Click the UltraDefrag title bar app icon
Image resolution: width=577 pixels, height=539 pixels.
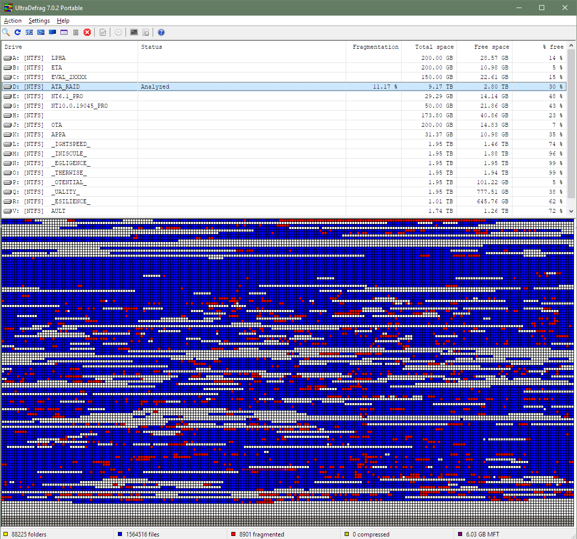pyautogui.click(x=8, y=8)
